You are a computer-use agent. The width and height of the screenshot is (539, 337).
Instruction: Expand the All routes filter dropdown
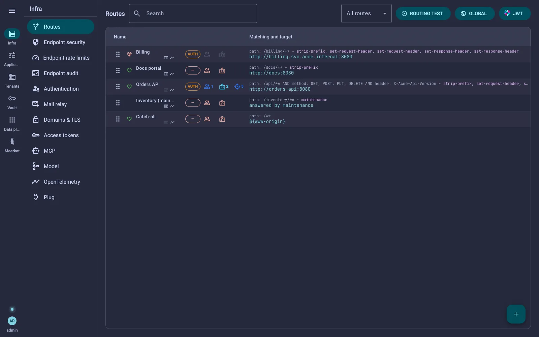click(366, 13)
